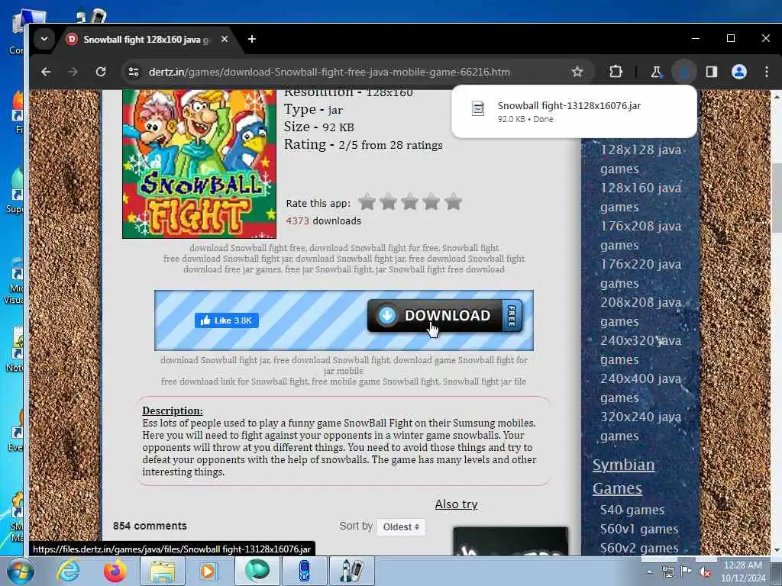Screen dimensions: 782x586
Task: Open the 240x320 java games link
Action: point(641,349)
